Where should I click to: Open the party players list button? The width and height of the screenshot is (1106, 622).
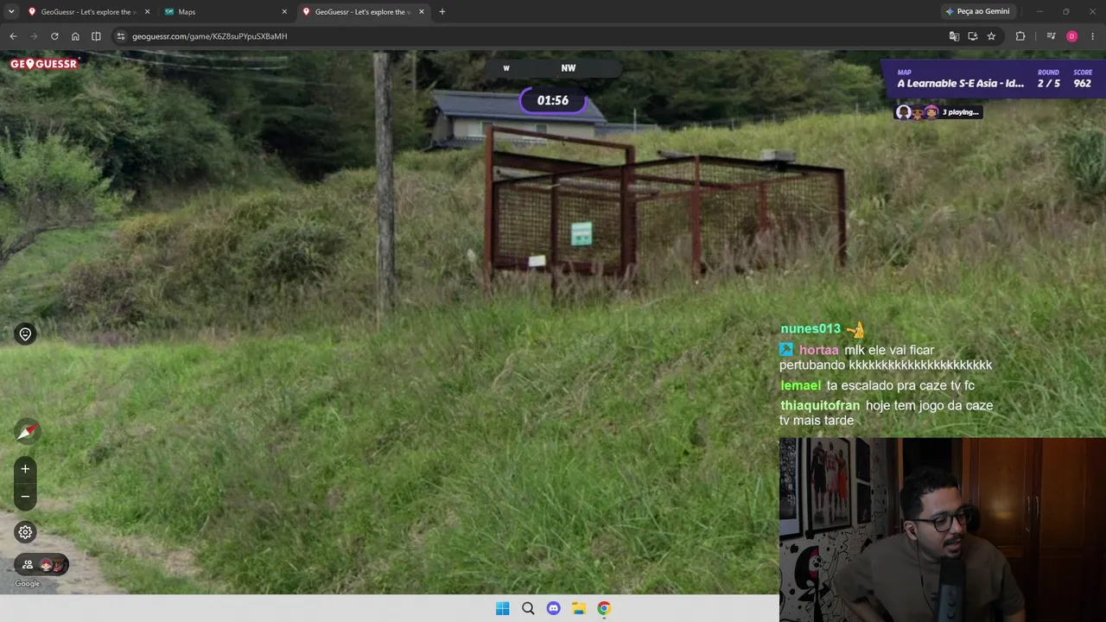(41, 565)
